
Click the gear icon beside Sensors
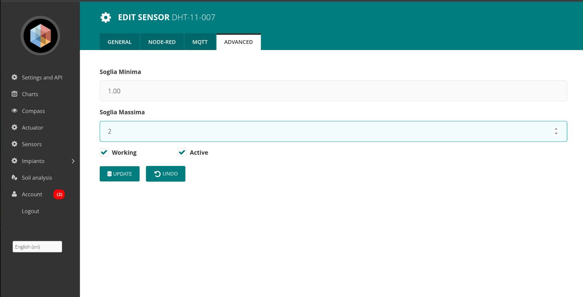point(15,144)
